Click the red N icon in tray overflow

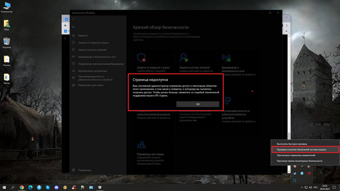(309, 173)
